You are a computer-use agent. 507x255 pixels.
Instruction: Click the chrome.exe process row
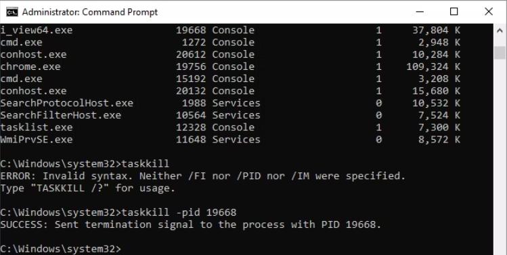pos(230,66)
